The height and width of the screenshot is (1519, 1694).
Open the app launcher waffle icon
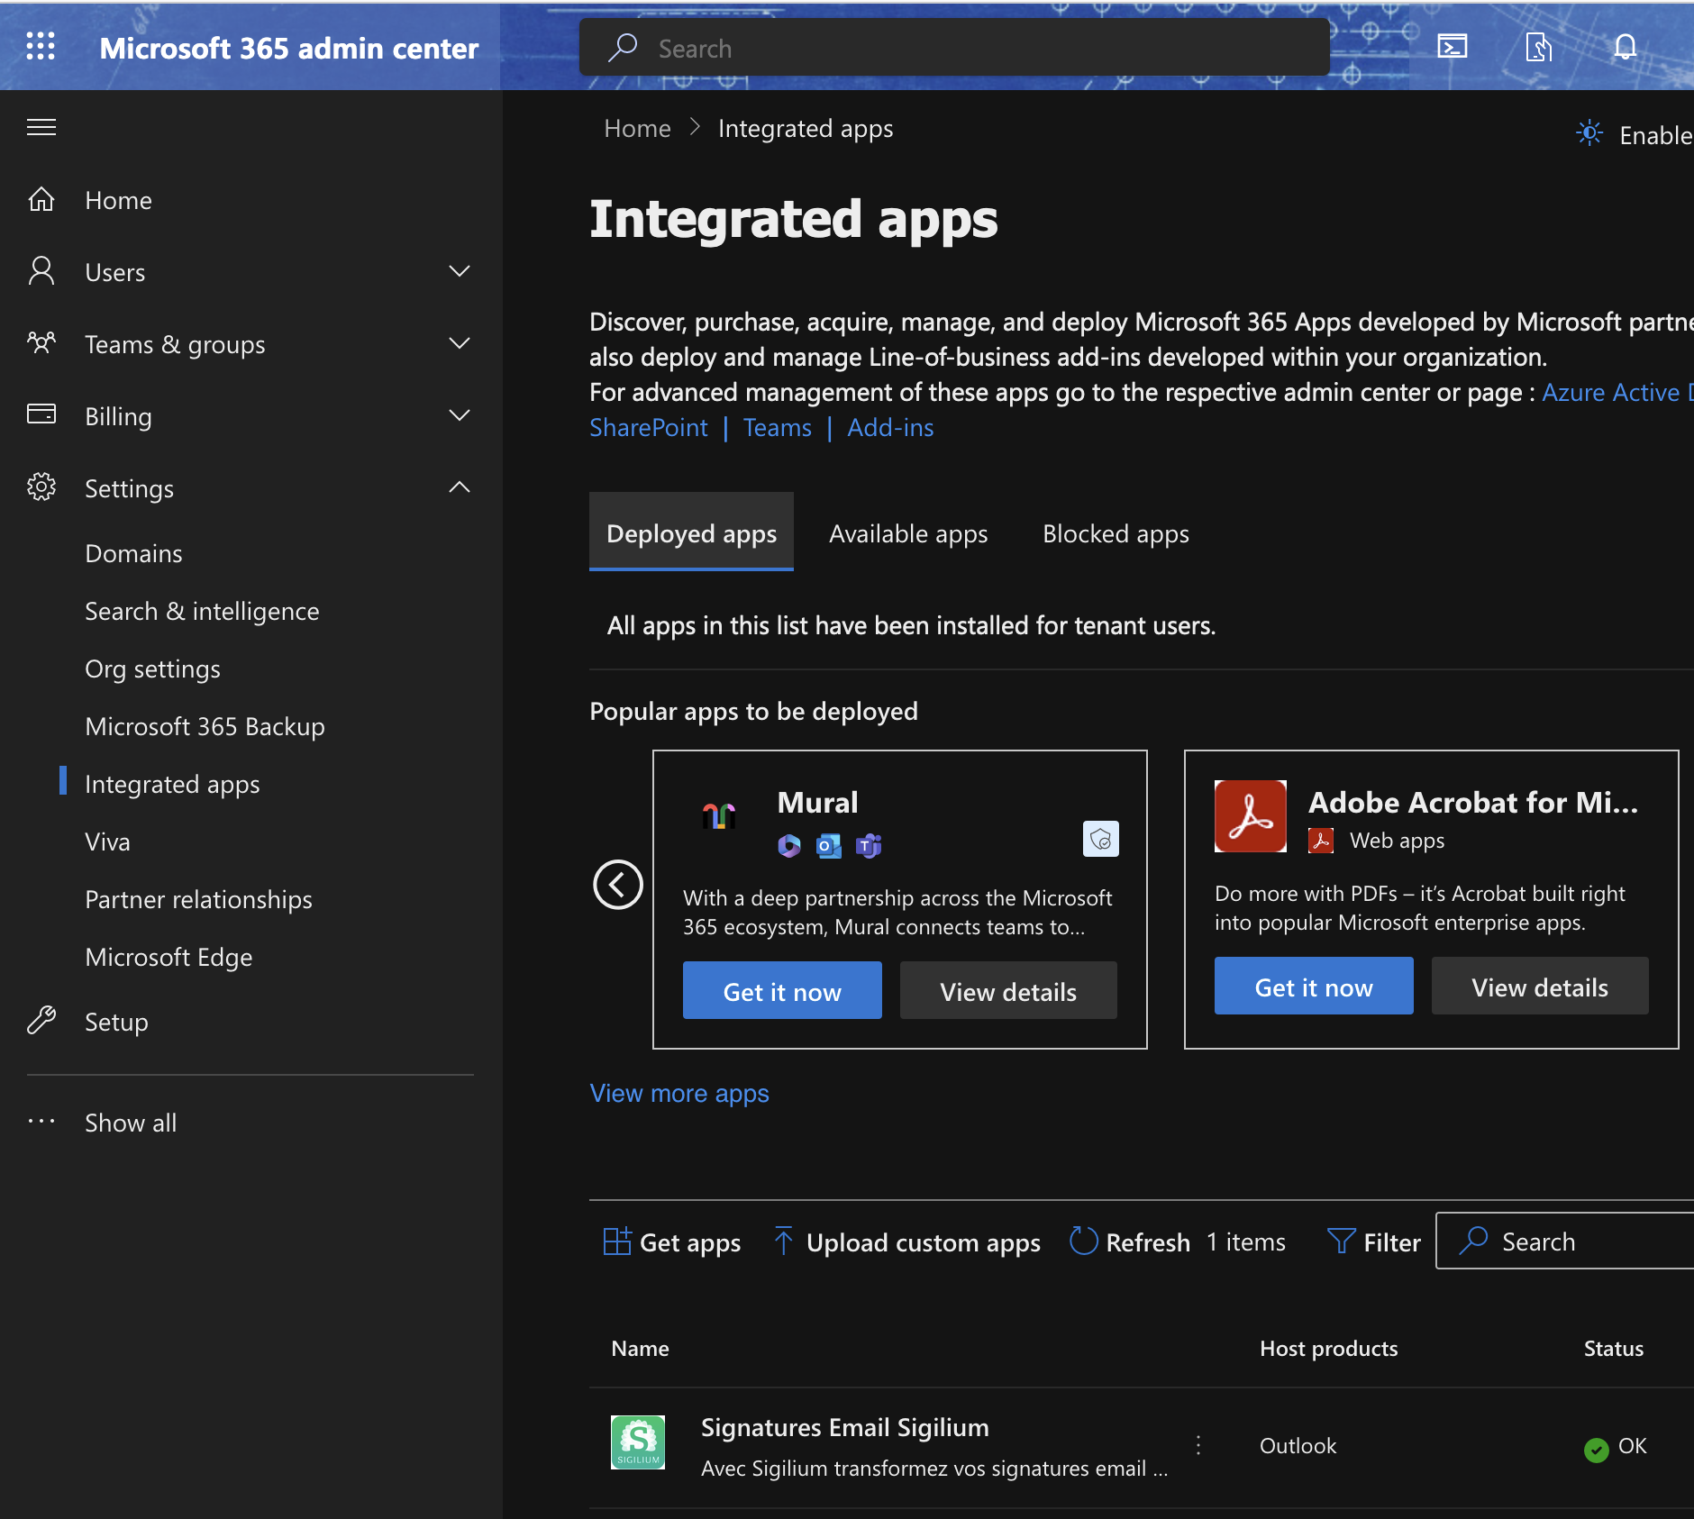pyautogui.click(x=41, y=46)
